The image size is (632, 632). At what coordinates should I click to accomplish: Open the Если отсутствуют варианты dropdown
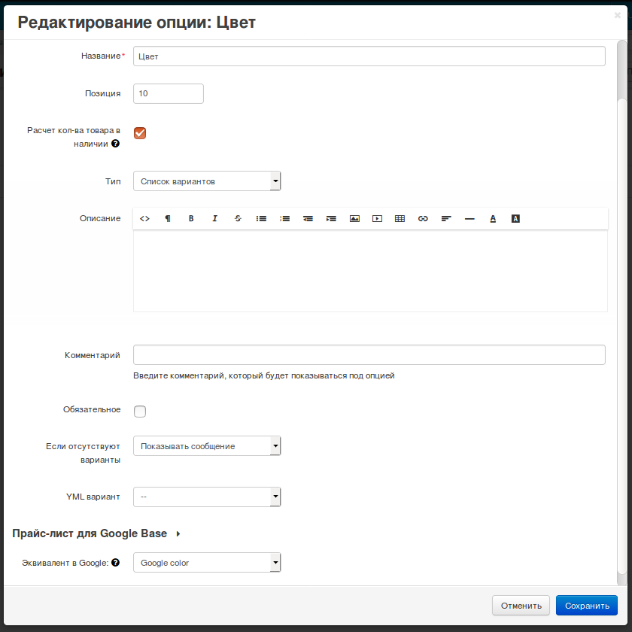click(207, 445)
